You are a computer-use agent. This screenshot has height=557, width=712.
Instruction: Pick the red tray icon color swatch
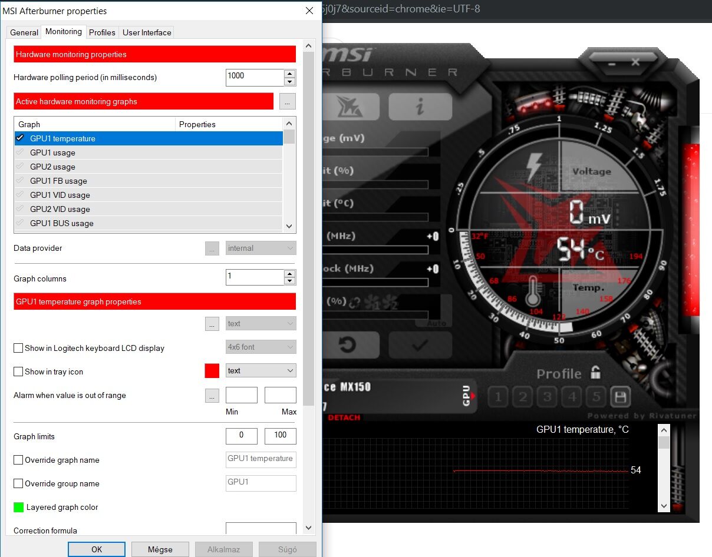[x=212, y=371]
